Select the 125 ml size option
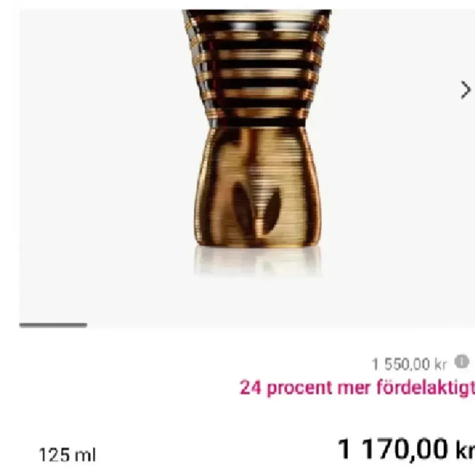475x475 pixels. coord(67,455)
